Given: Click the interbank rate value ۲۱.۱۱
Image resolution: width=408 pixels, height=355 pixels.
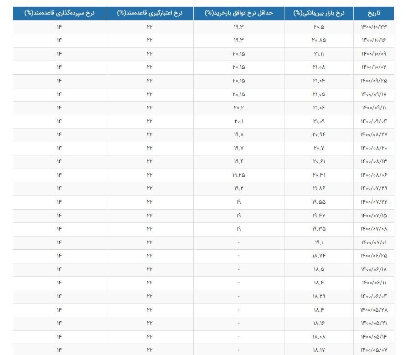Looking at the screenshot, I should click(x=319, y=54).
